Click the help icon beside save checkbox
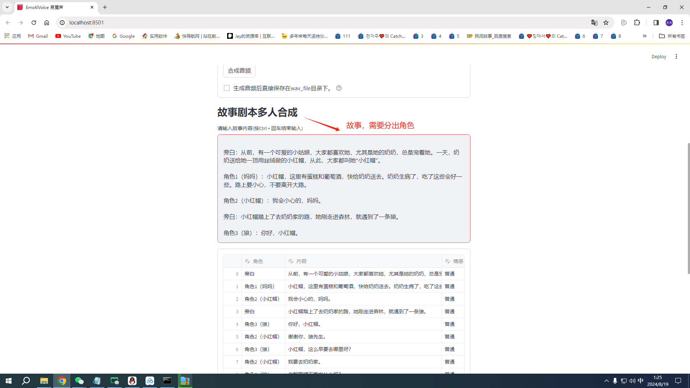 pyautogui.click(x=339, y=88)
